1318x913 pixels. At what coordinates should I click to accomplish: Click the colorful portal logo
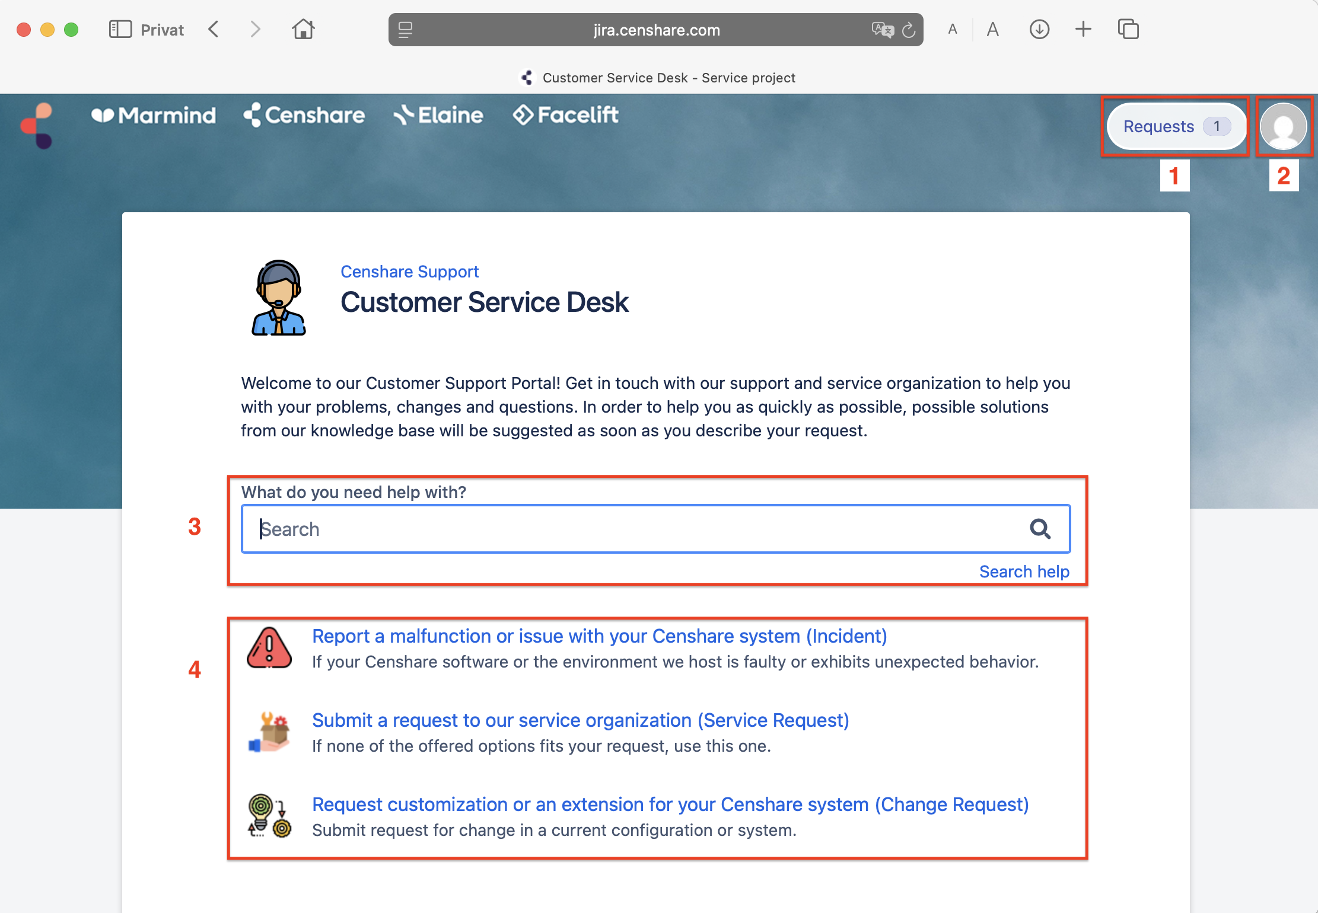tap(37, 125)
